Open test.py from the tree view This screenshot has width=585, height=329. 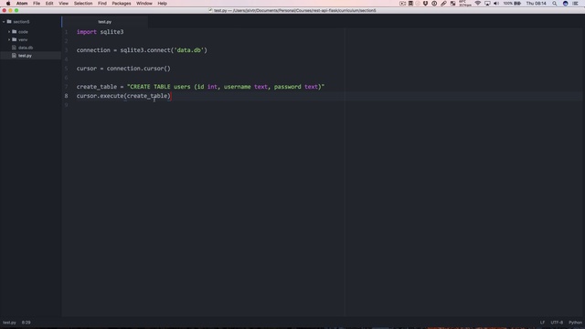[25, 56]
